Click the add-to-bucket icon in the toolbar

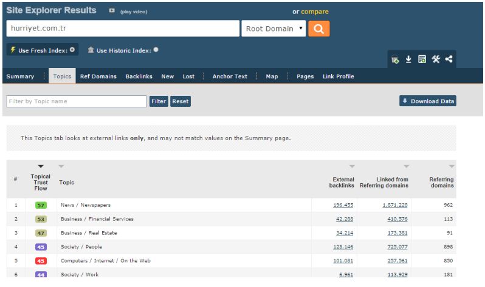[395, 59]
